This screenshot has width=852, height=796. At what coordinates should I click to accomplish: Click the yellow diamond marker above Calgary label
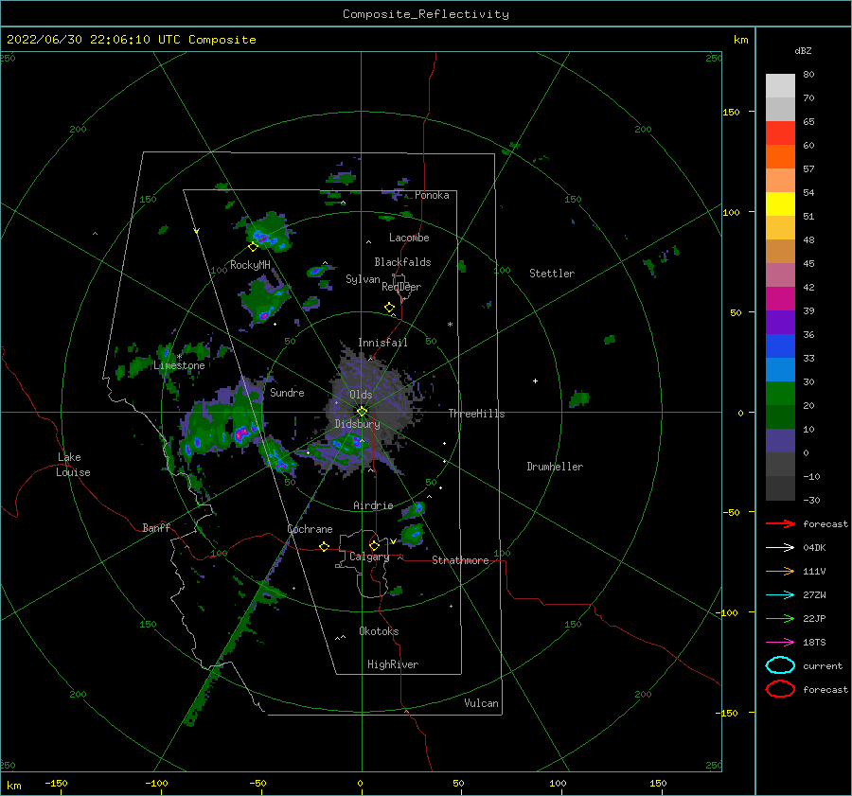(x=374, y=545)
